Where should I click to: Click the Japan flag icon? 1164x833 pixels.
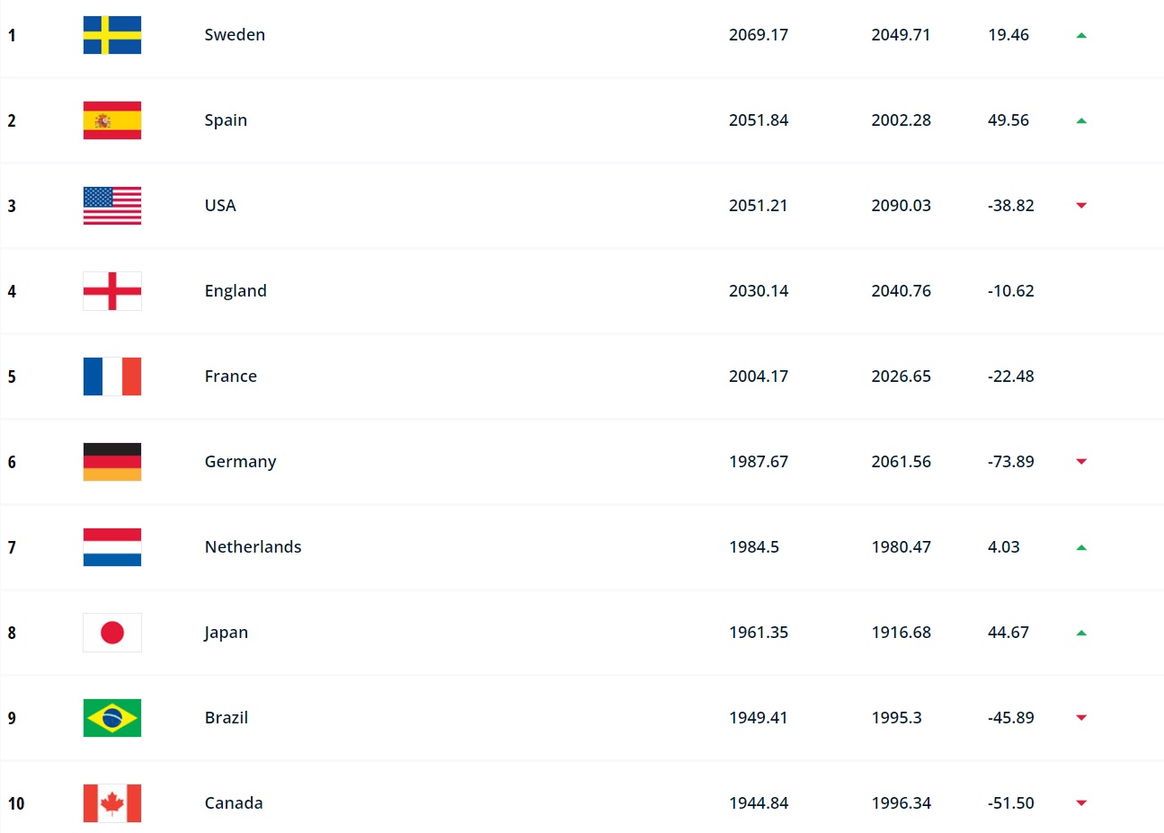point(112,633)
